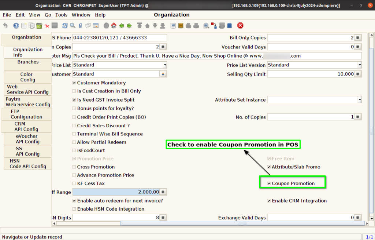Viewport: 375px width, 240px height.
Task: Enable Is Cust Creation In Bill Only
Action: 74,91
